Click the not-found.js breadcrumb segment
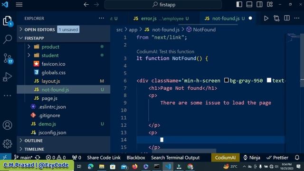 pyautogui.click(x=162, y=29)
